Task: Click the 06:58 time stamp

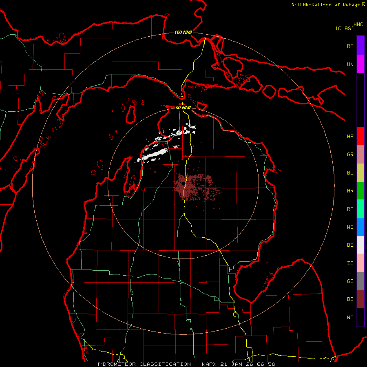Action: pos(266,364)
